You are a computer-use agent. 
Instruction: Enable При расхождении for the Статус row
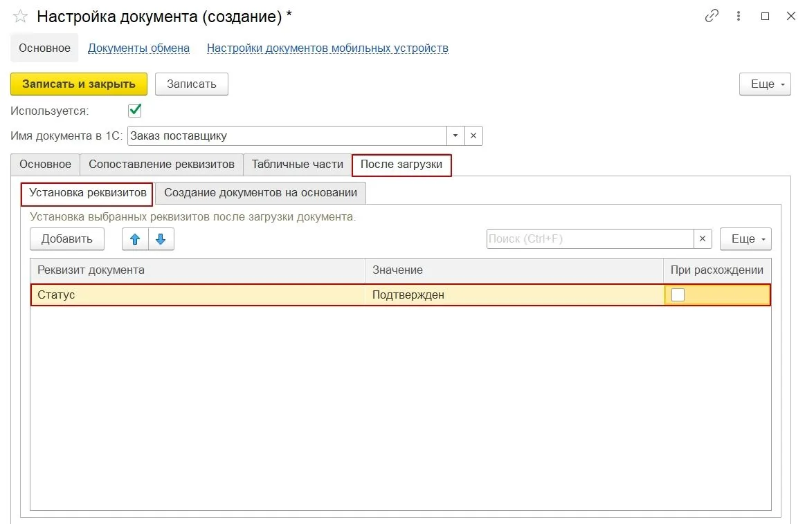pos(677,294)
